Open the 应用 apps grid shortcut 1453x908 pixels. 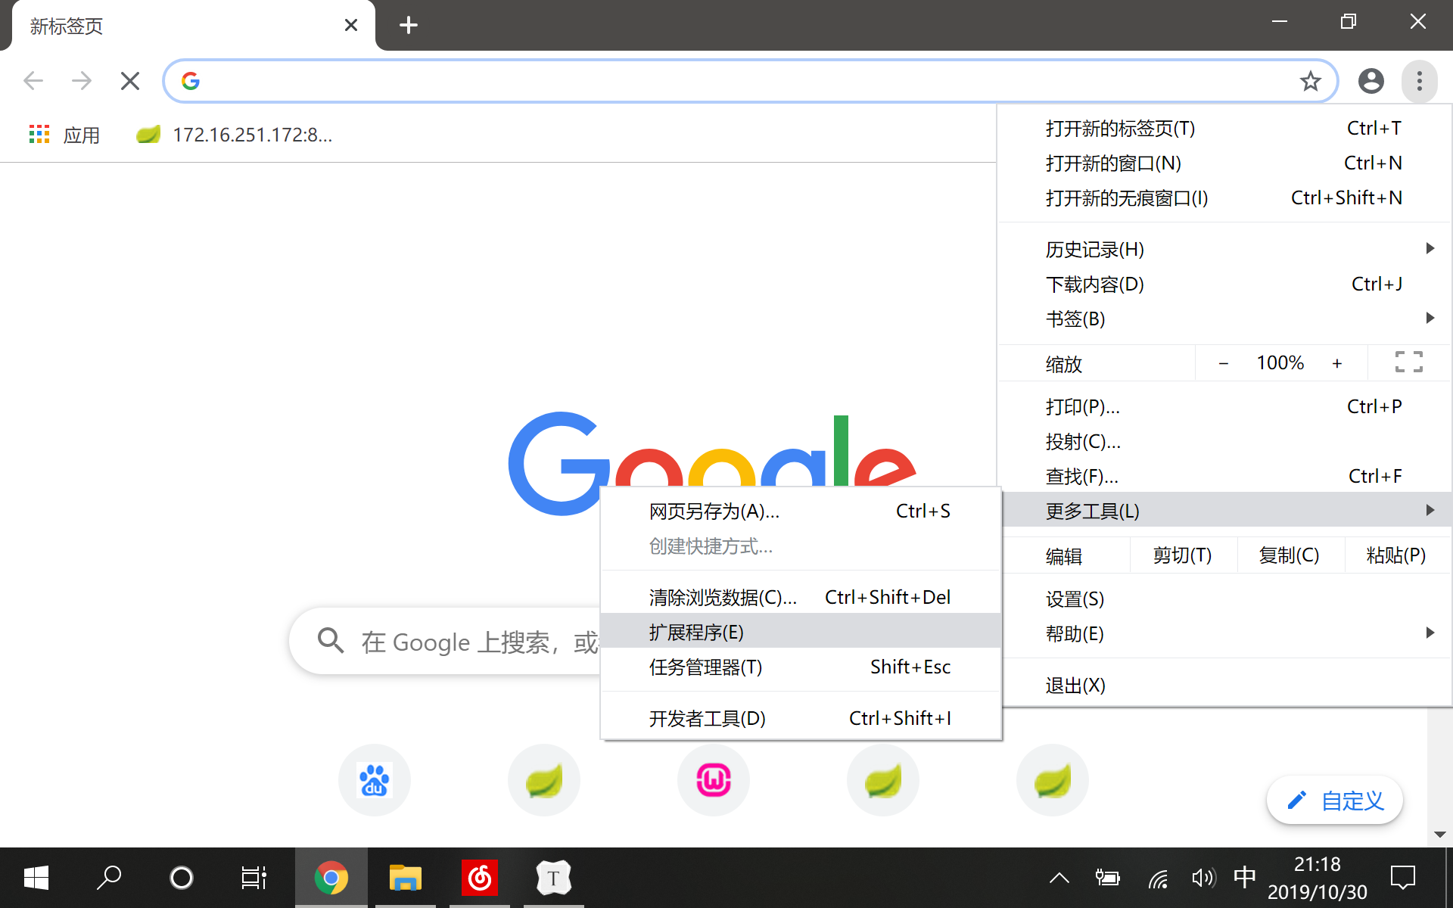(64, 135)
